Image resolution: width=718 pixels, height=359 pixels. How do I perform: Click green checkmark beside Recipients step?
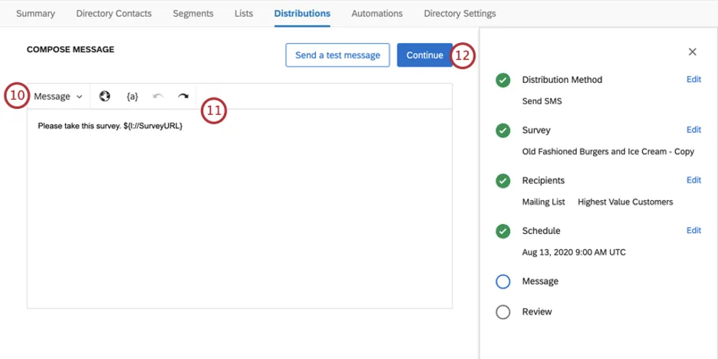(x=502, y=181)
